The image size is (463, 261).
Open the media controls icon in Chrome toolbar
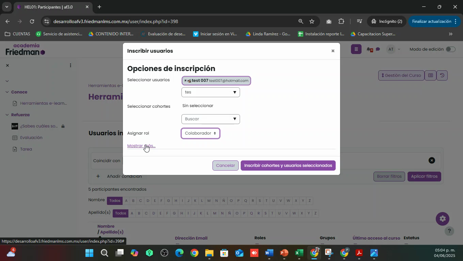(359, 21)
